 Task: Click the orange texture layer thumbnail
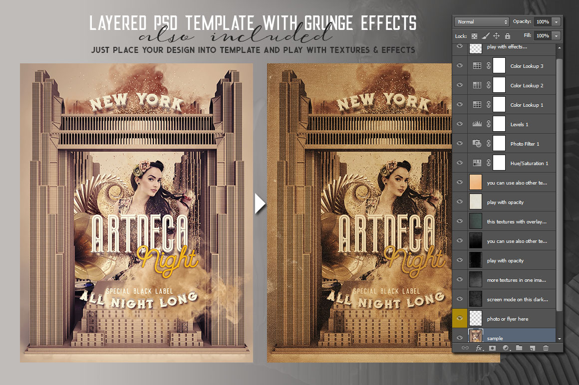click(476, 183)
